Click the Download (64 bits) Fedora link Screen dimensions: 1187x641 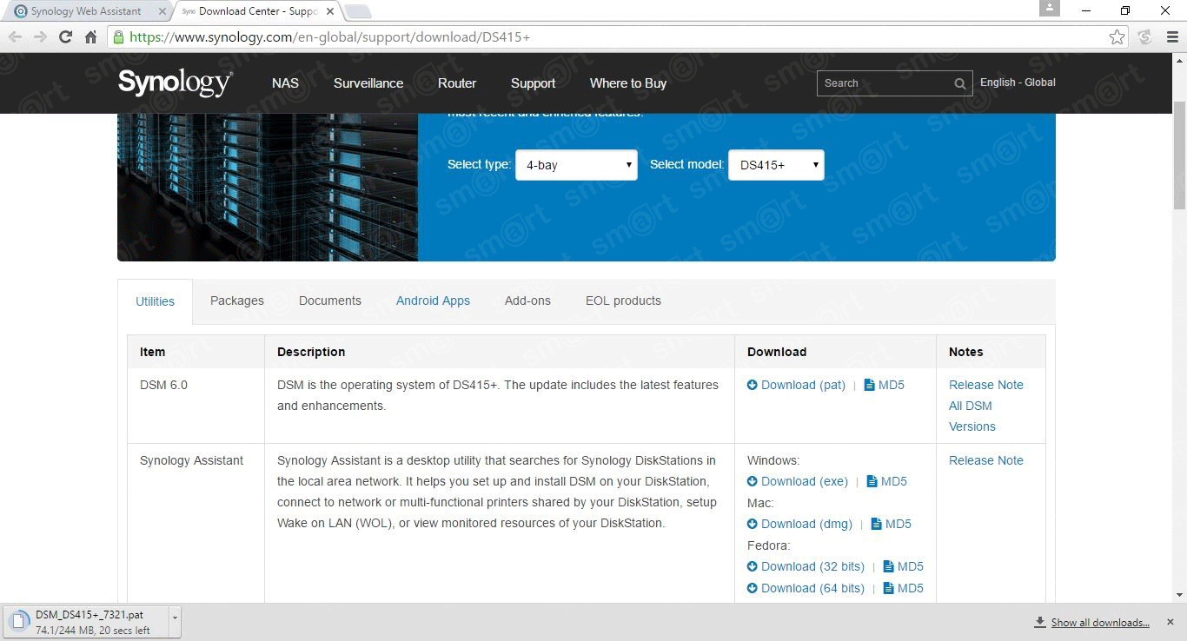tap(812, 588)
